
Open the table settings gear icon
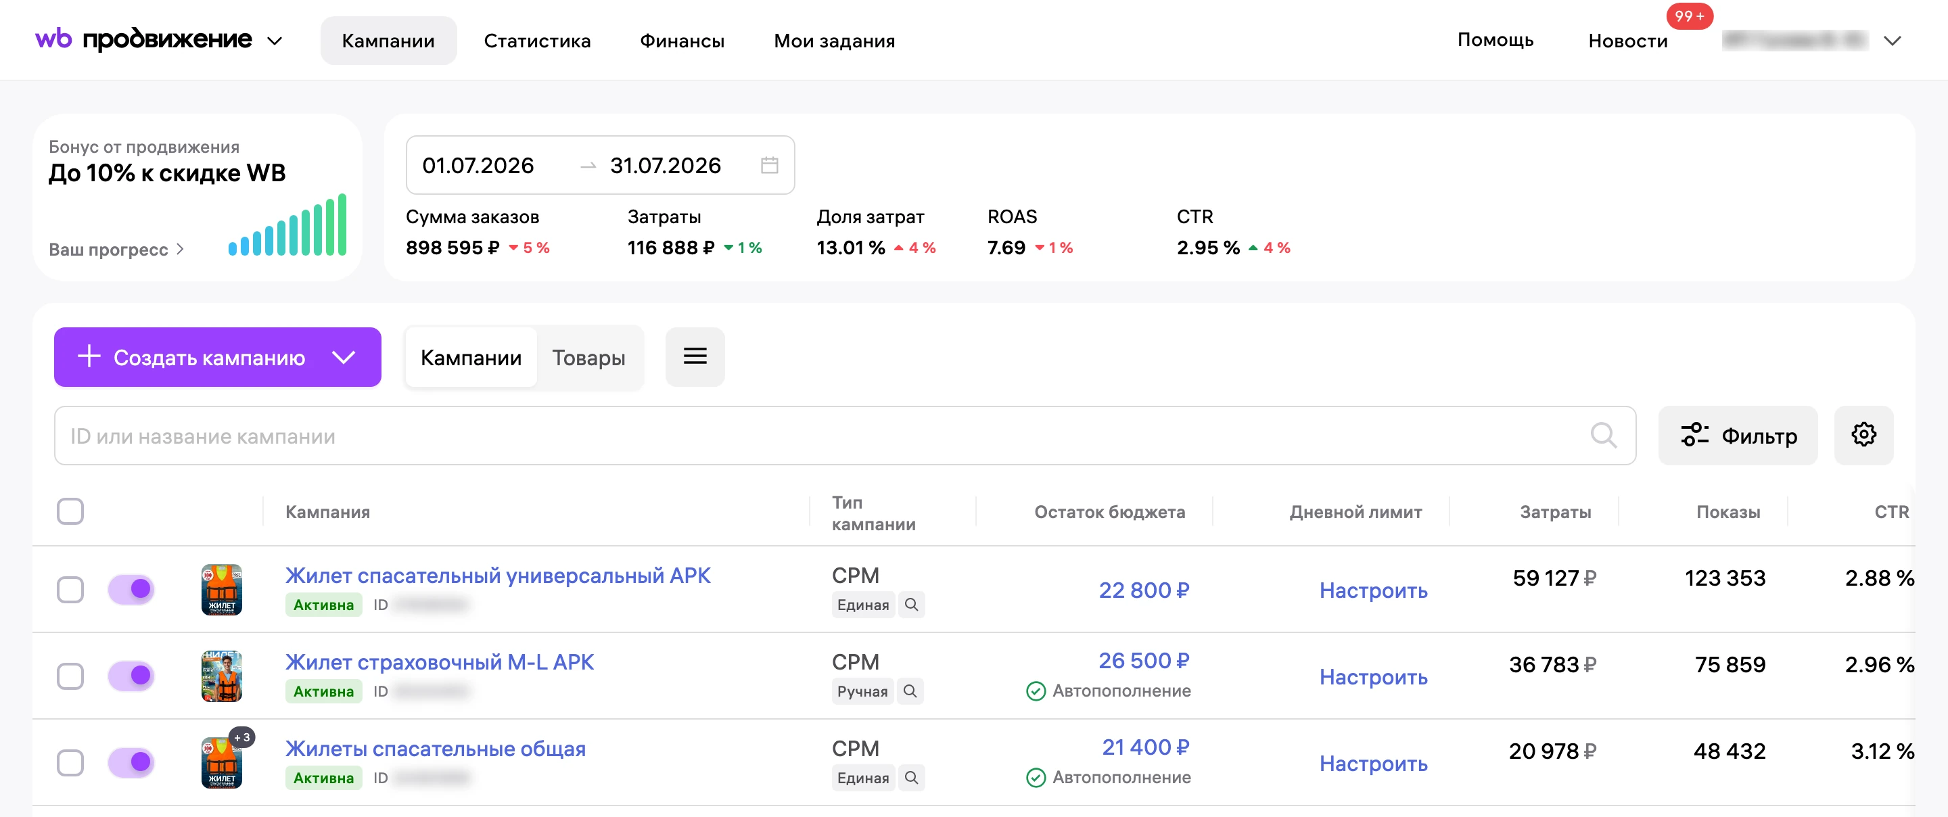click(1863, 435)
